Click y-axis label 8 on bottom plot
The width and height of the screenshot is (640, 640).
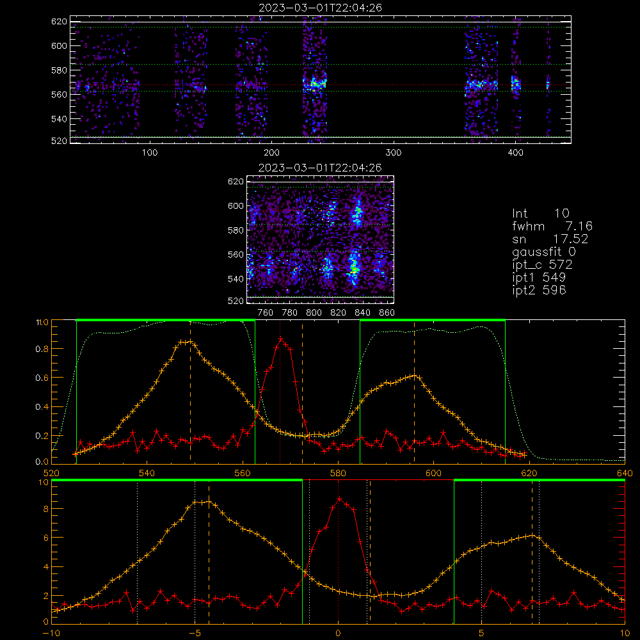tap(45, 509)
